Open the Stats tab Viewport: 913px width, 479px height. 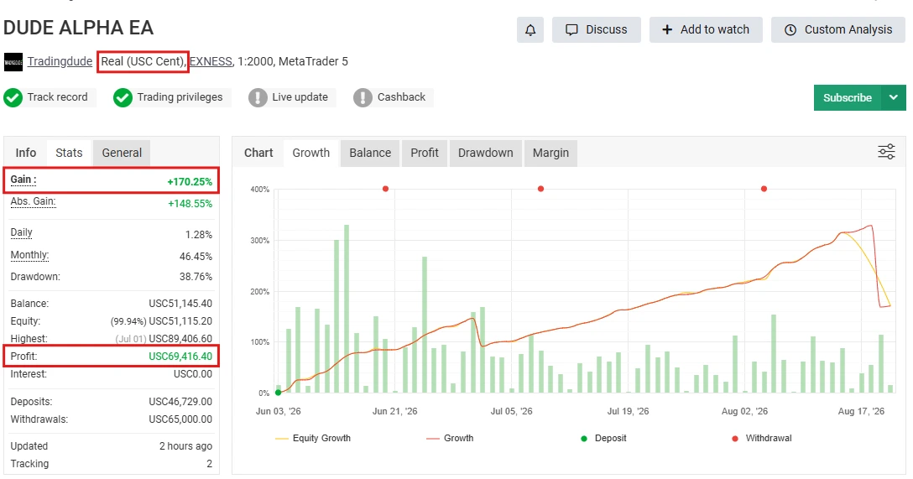click(x=69, y=153)
